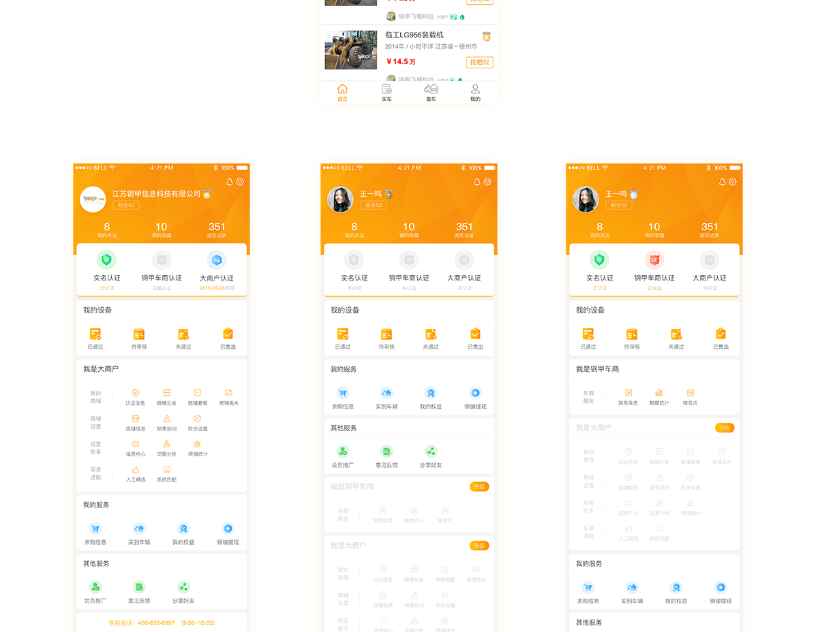Open 钢甲车商认证 grey badge on left phone
Image resolution: width=818 pixels, height=632 pixels.
pyautogui.click(x=162, y=259)
